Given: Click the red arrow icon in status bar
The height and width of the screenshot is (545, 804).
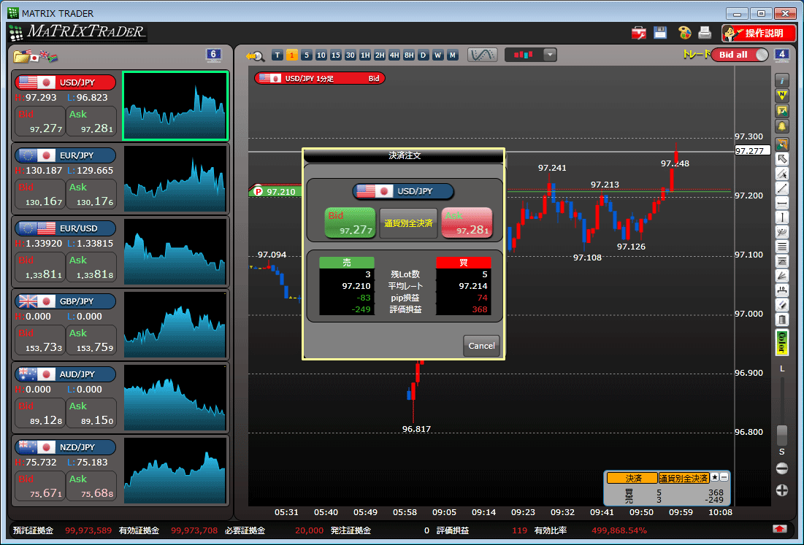Looking at the screenshot, I should tap(780, 529).
